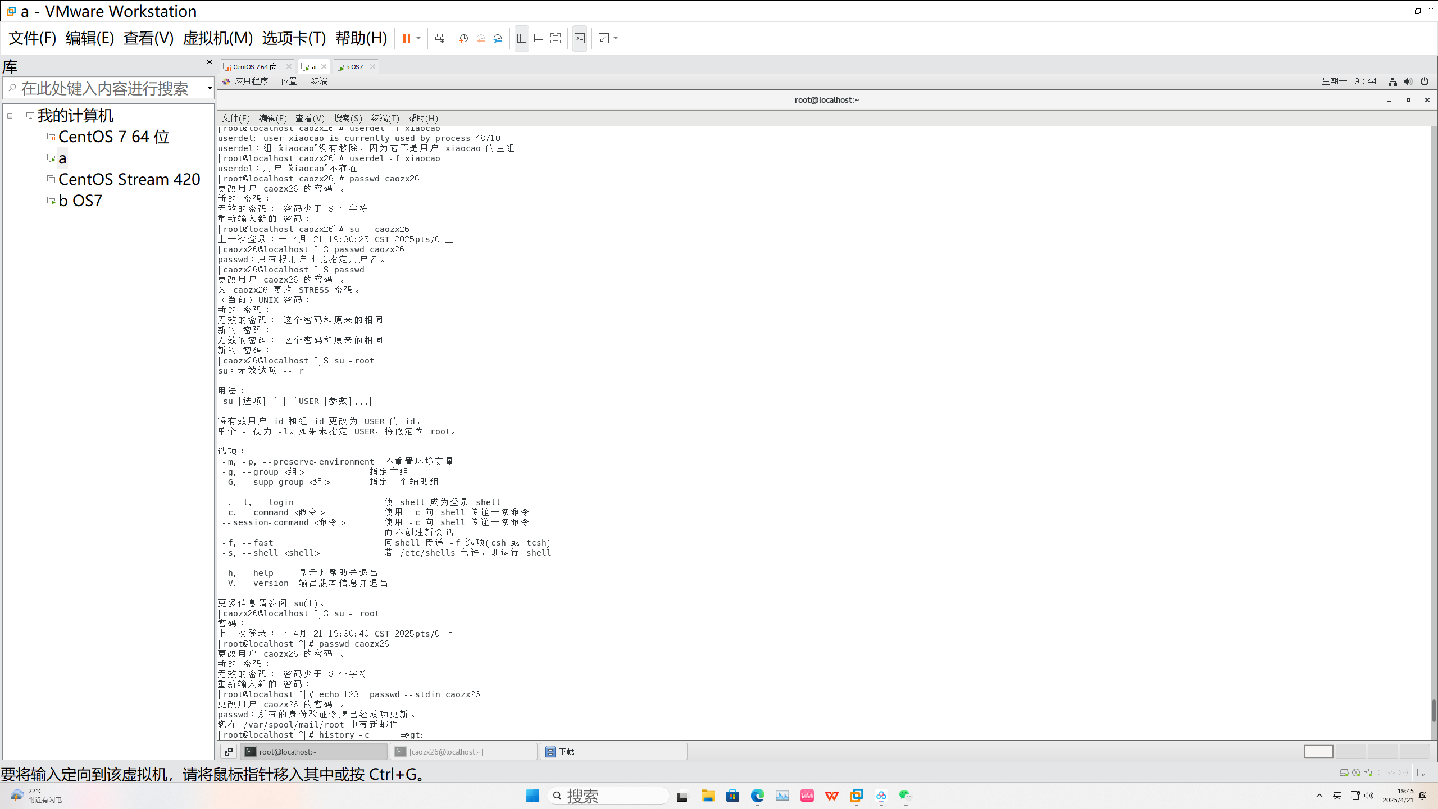Click the terminal vertical scrollbar thumb
Image resolution: width=1438 pixels, height=809 pixels.
[1433, 711]
